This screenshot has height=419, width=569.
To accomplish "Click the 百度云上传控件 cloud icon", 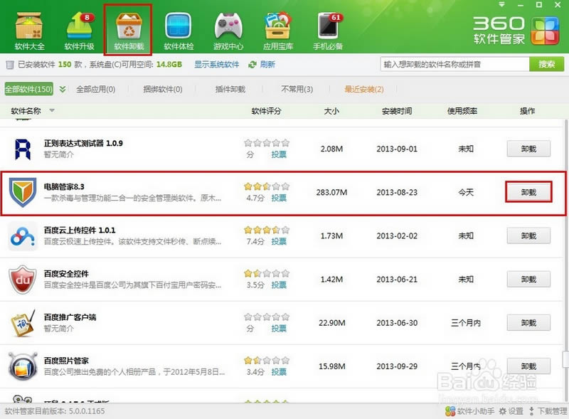I will click(23, 236).
